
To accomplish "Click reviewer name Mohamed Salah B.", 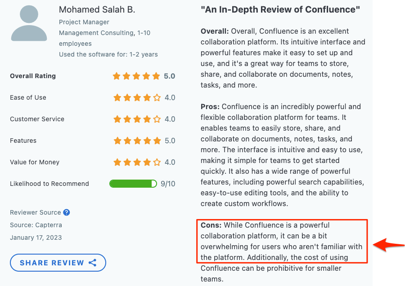I will [97, 9].
